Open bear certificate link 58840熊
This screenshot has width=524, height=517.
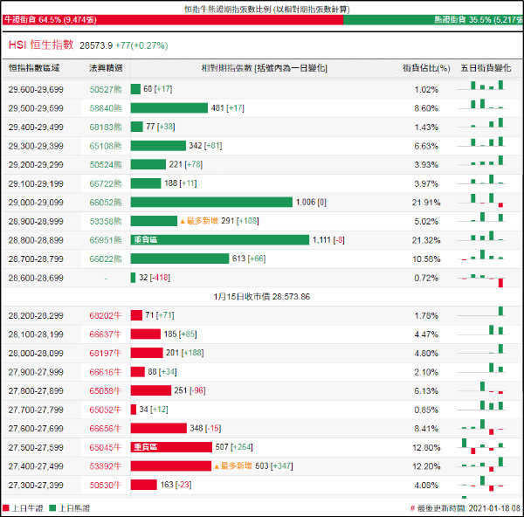pyautogui.click(x=106, y=108)
